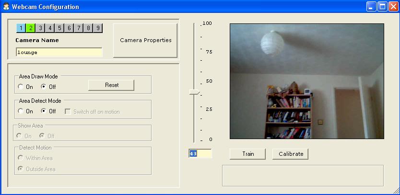Click the Camera Name field containing lounge

click(59, 53)
